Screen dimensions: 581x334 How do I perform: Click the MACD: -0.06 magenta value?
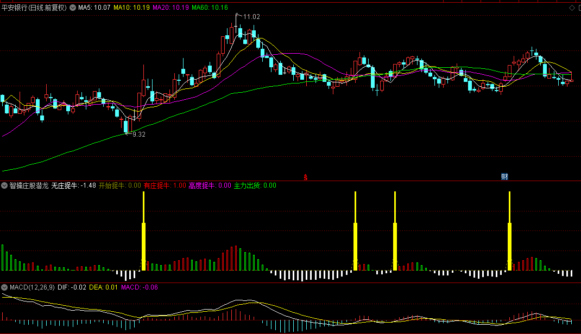[x=140, y=287]
